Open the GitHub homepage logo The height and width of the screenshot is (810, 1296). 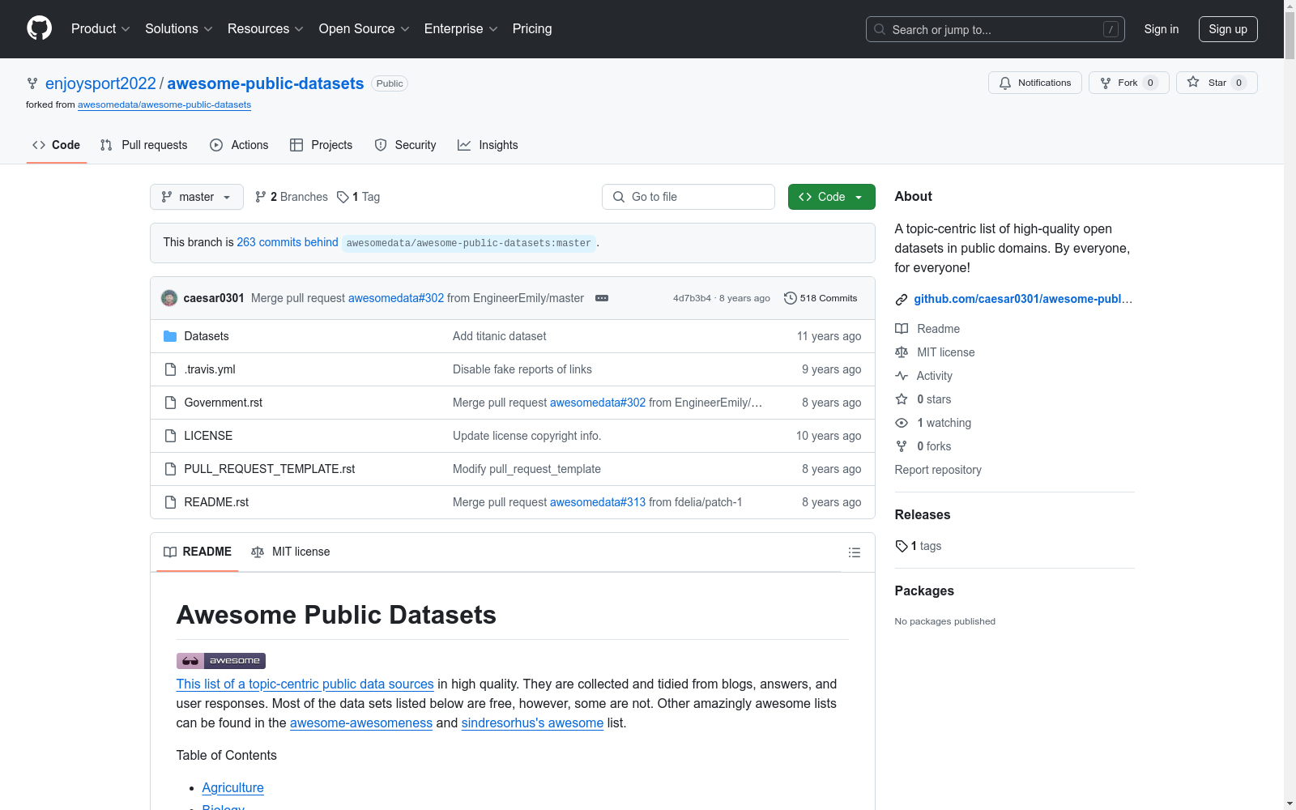(39, 28)
